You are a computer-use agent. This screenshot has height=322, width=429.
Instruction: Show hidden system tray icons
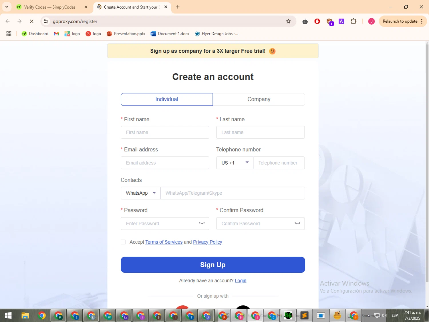[369, 315]
